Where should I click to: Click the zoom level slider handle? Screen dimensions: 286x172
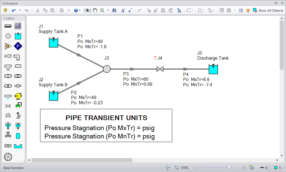pos(229,167)
